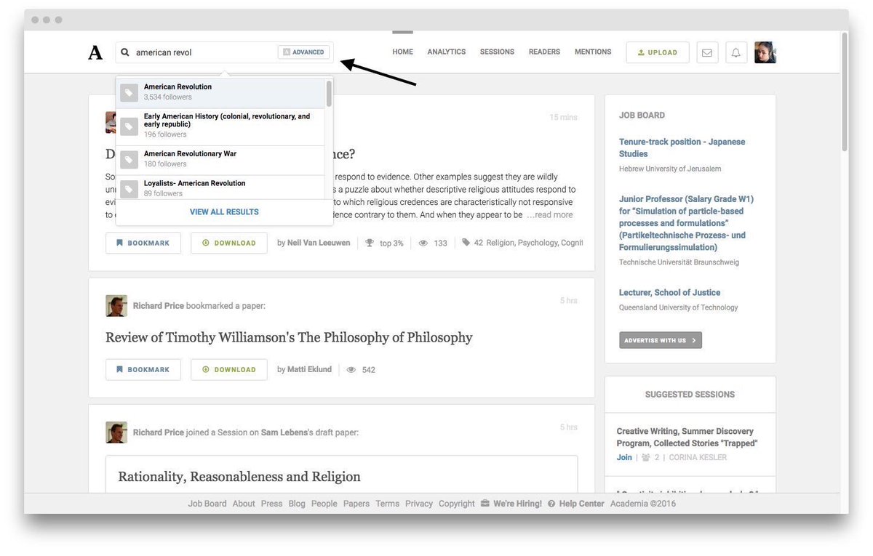873x556 pixels.
Task: Click Richard Price avatar on Session post
Action: (x=116, y=432)
